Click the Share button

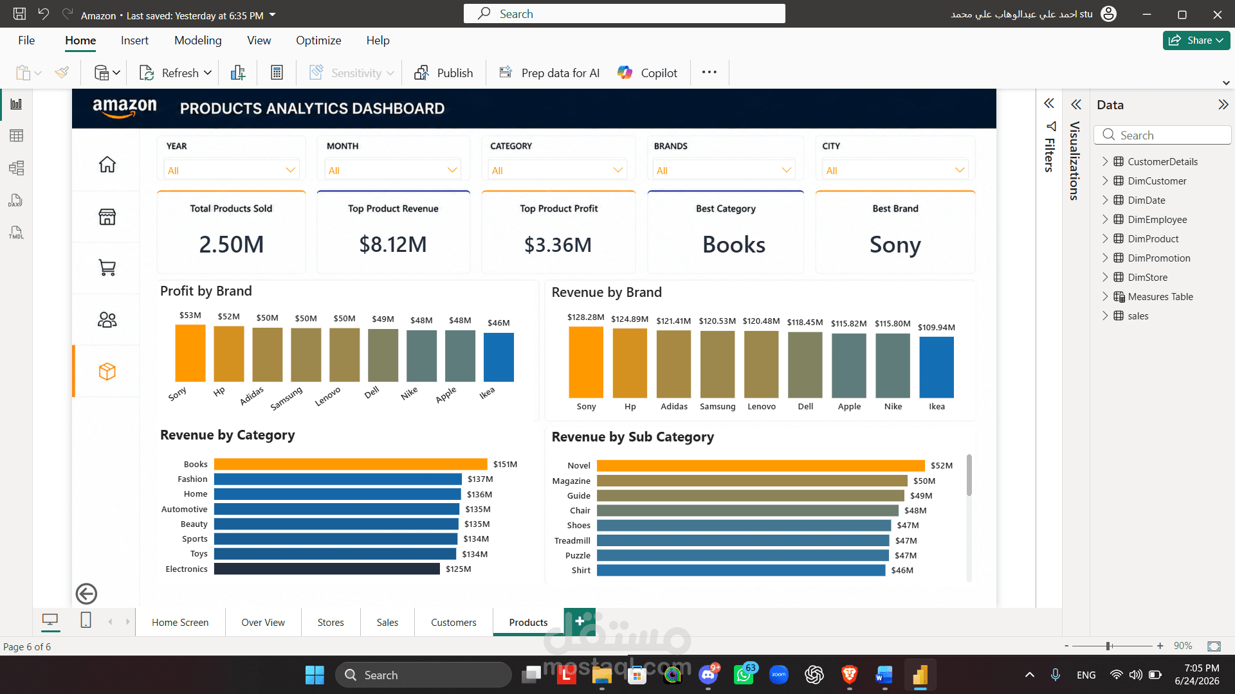(1196, 40)
